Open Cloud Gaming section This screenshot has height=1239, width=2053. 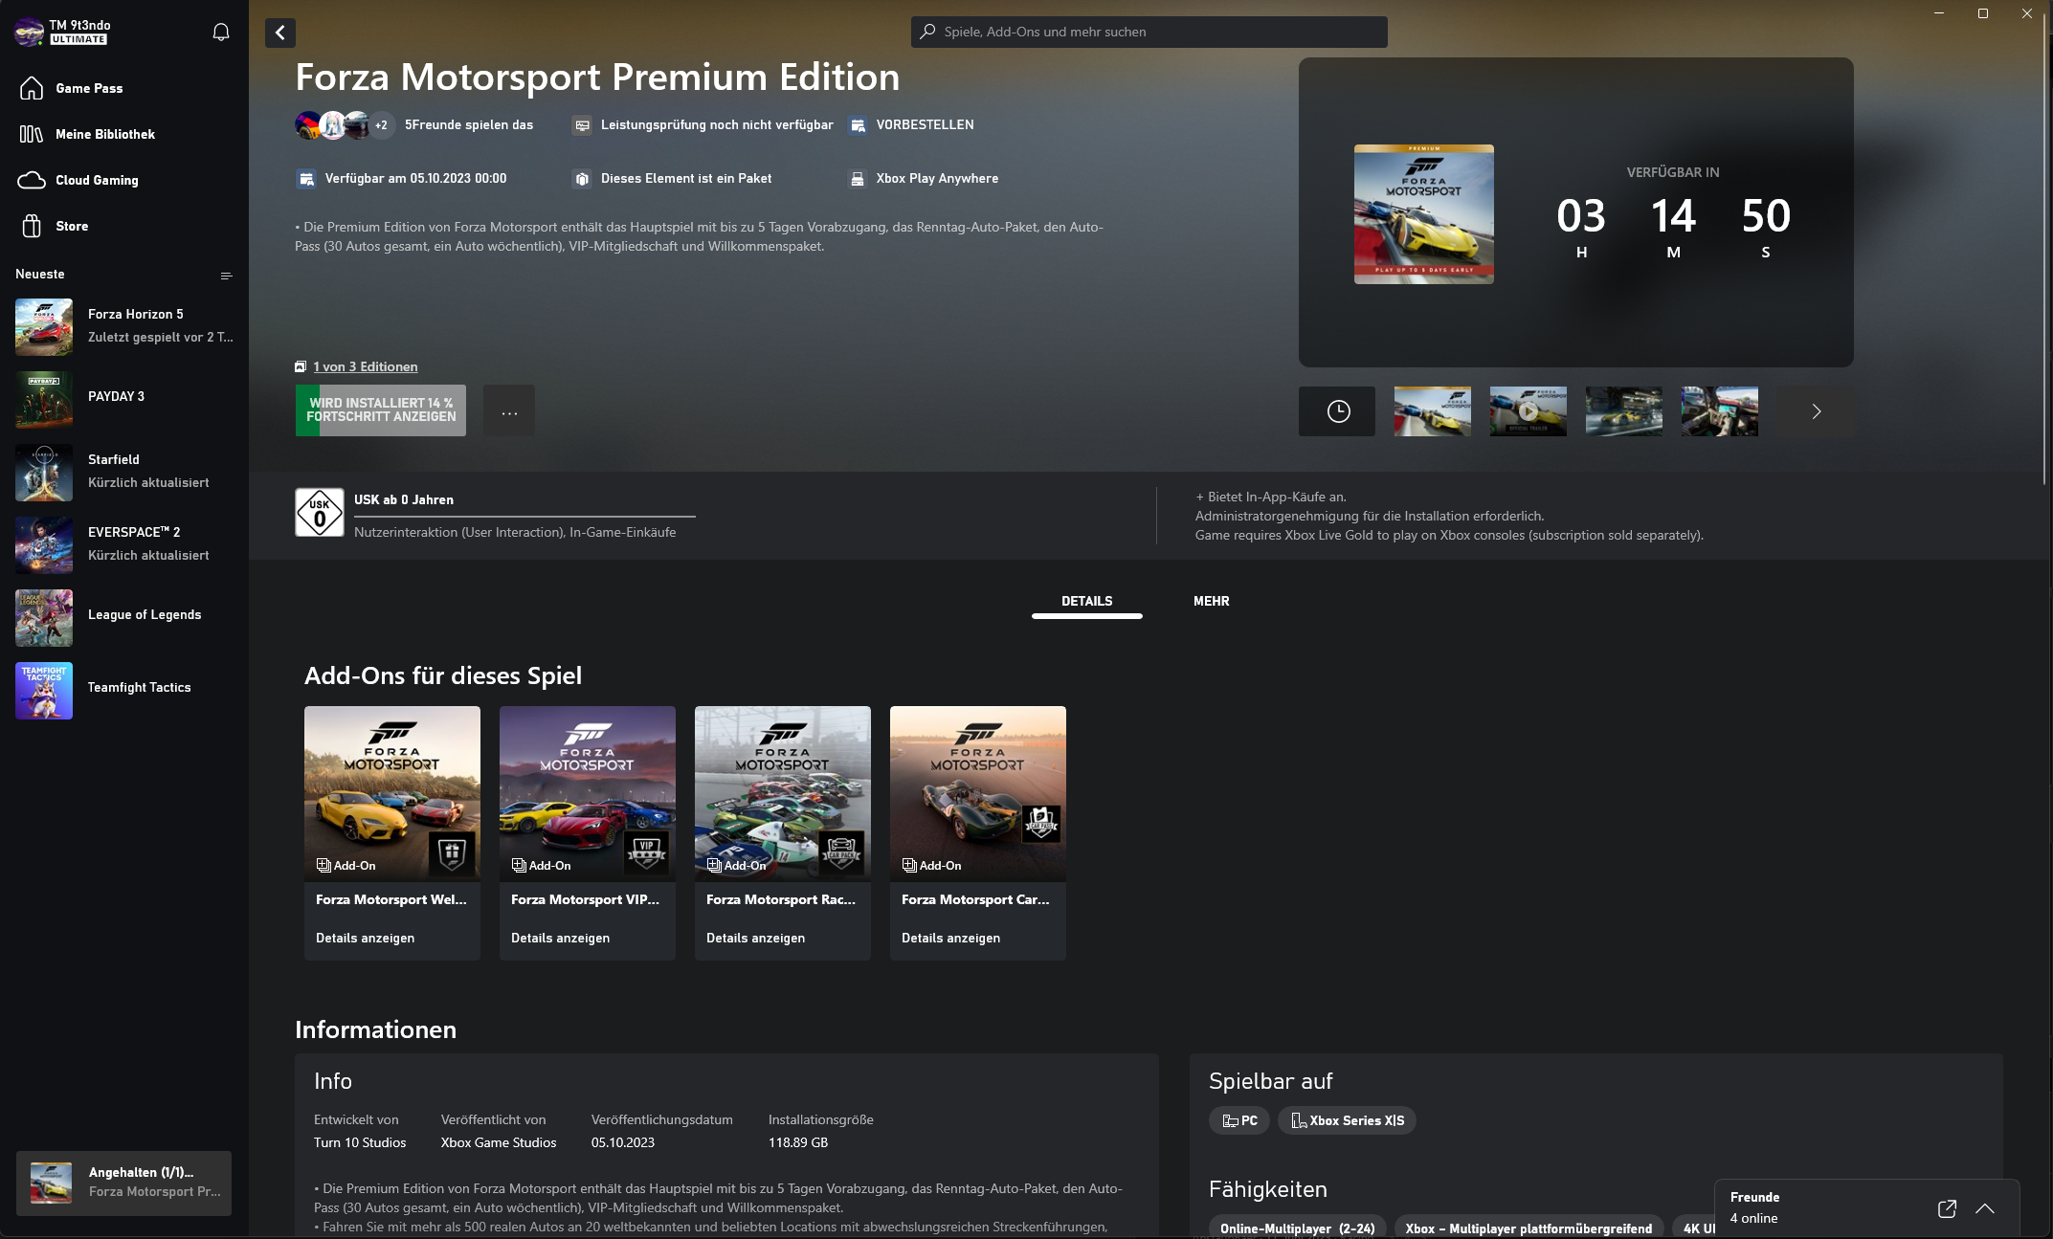pyautogui.click(x=96, y=180)
